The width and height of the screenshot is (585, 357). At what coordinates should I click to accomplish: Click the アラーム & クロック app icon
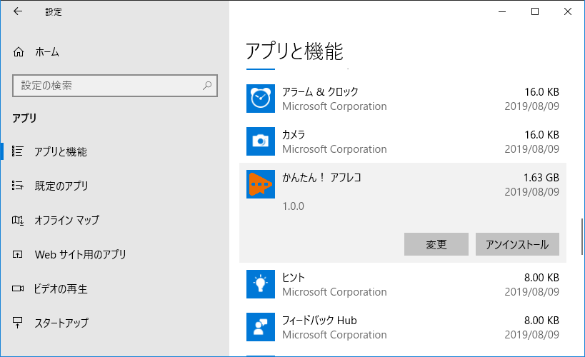click(261, 99)
